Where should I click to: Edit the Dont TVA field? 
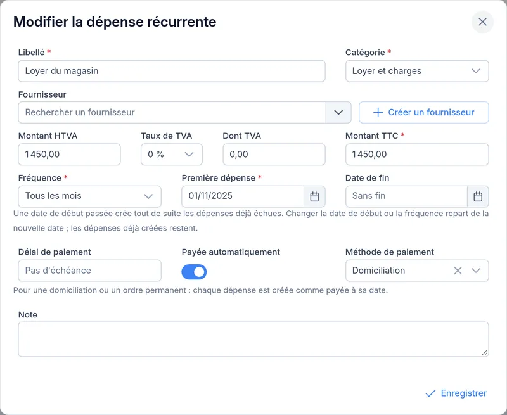point(274,155)
